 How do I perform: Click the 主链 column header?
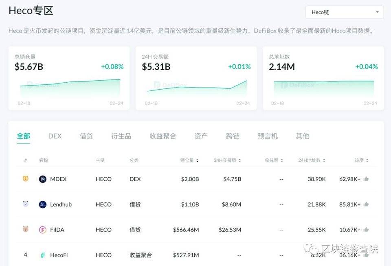point(100,160)
